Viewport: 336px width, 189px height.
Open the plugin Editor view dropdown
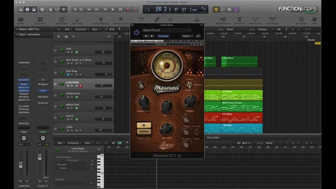click(x=187, y=36)
